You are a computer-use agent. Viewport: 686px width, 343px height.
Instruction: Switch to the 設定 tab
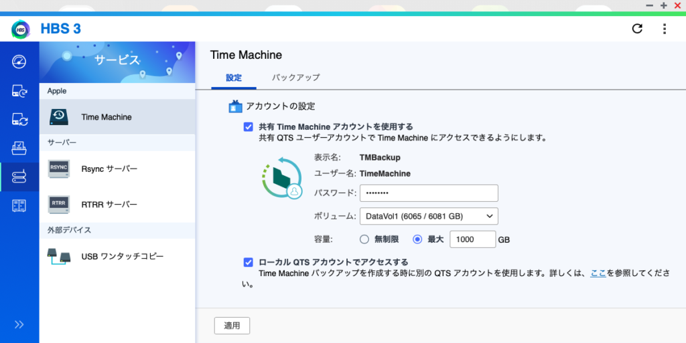234,78
